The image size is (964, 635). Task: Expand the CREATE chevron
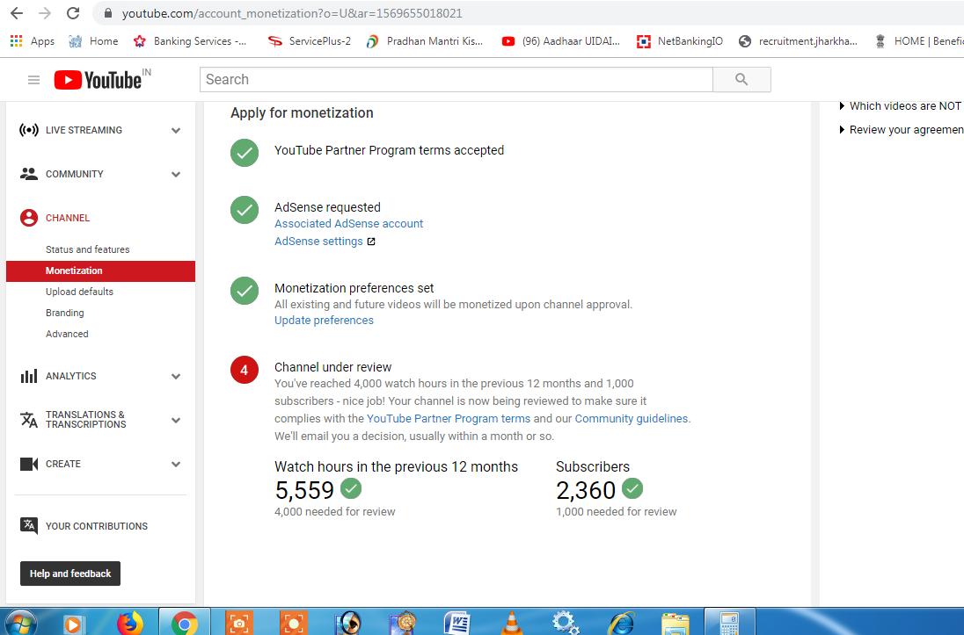pyautogui.click(x=176, y=465)
